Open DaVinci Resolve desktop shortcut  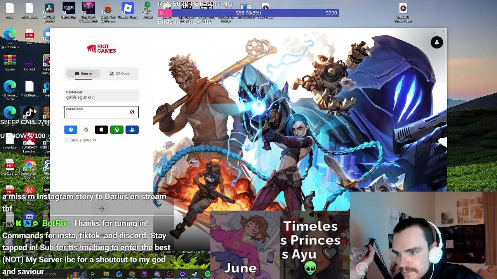[x=49, y=12]
